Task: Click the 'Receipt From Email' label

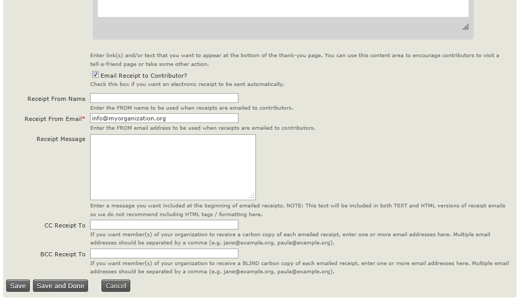Action: coord(53,119)
